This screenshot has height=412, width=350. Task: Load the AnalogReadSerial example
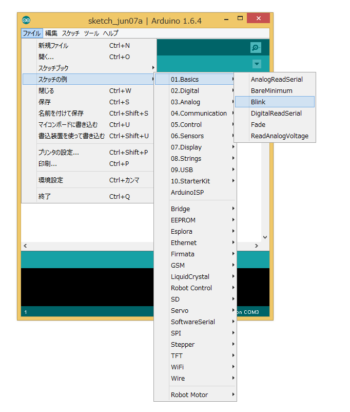(x=275, y=79)
